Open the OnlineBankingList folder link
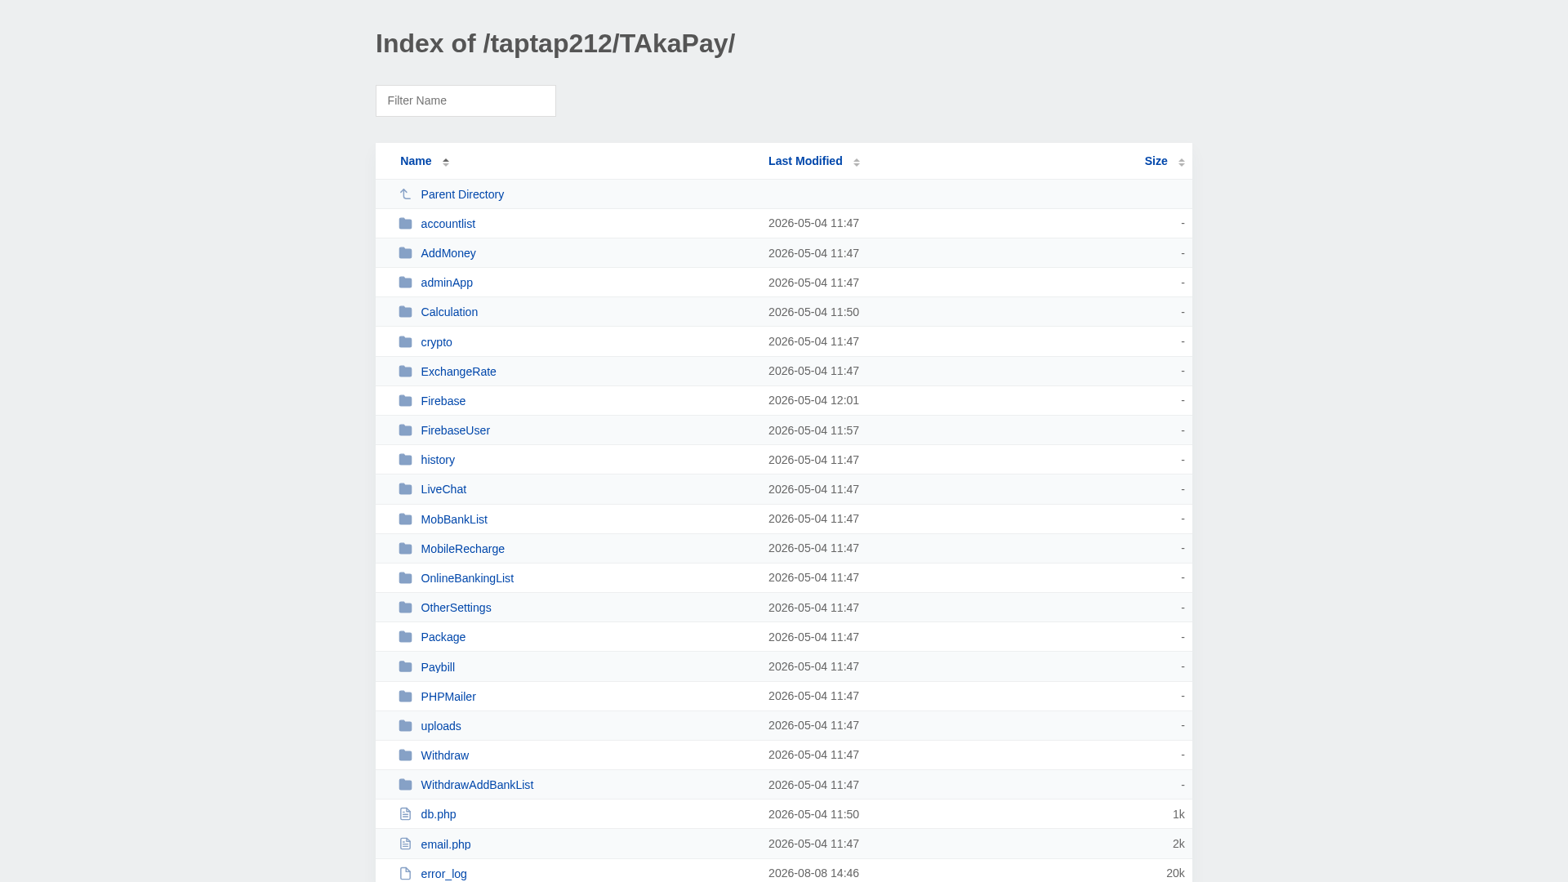The width and height of the screenshot is (1568, 882). point(467,578)
